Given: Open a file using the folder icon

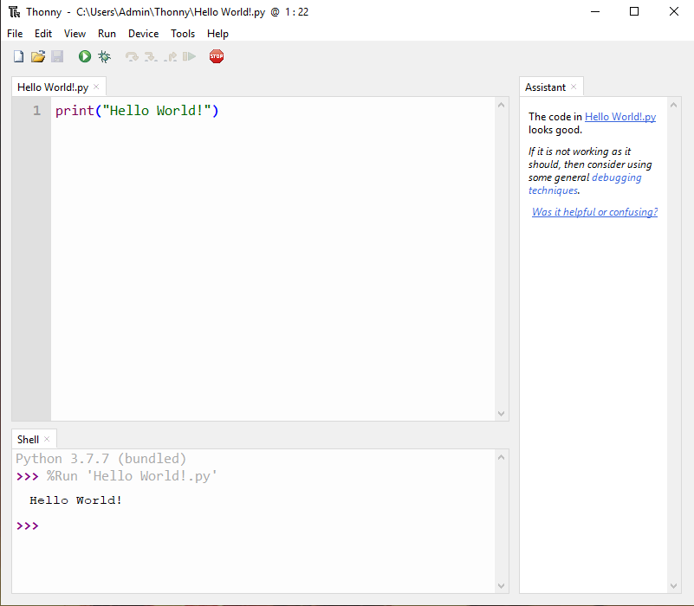Looking at the screenshot, I should pyautogui.click(x=38, y=56).
